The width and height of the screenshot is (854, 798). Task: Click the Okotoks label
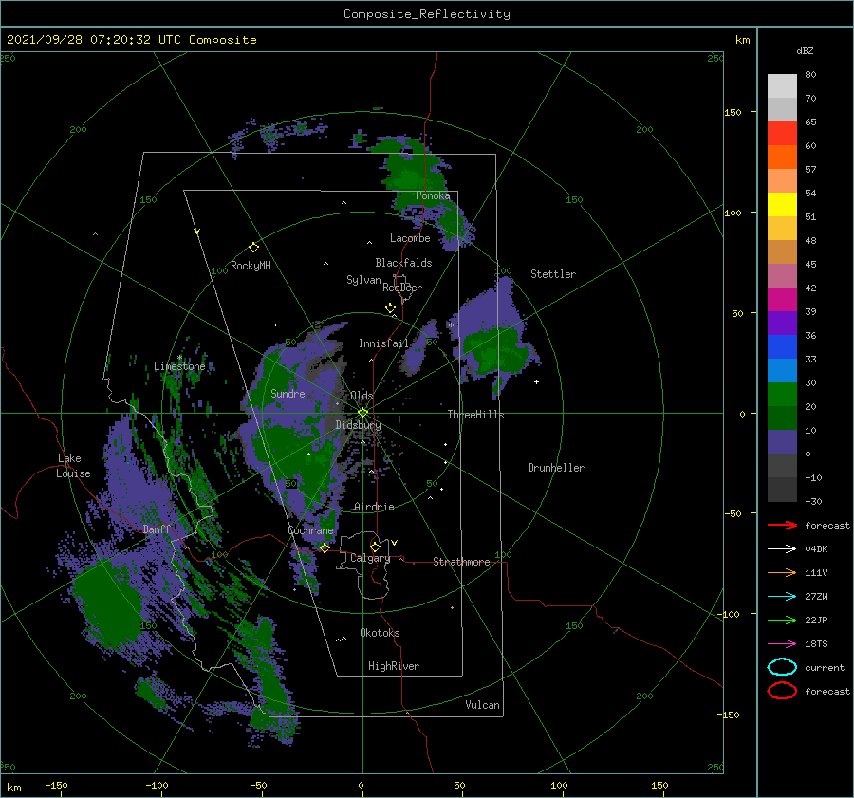380,633
